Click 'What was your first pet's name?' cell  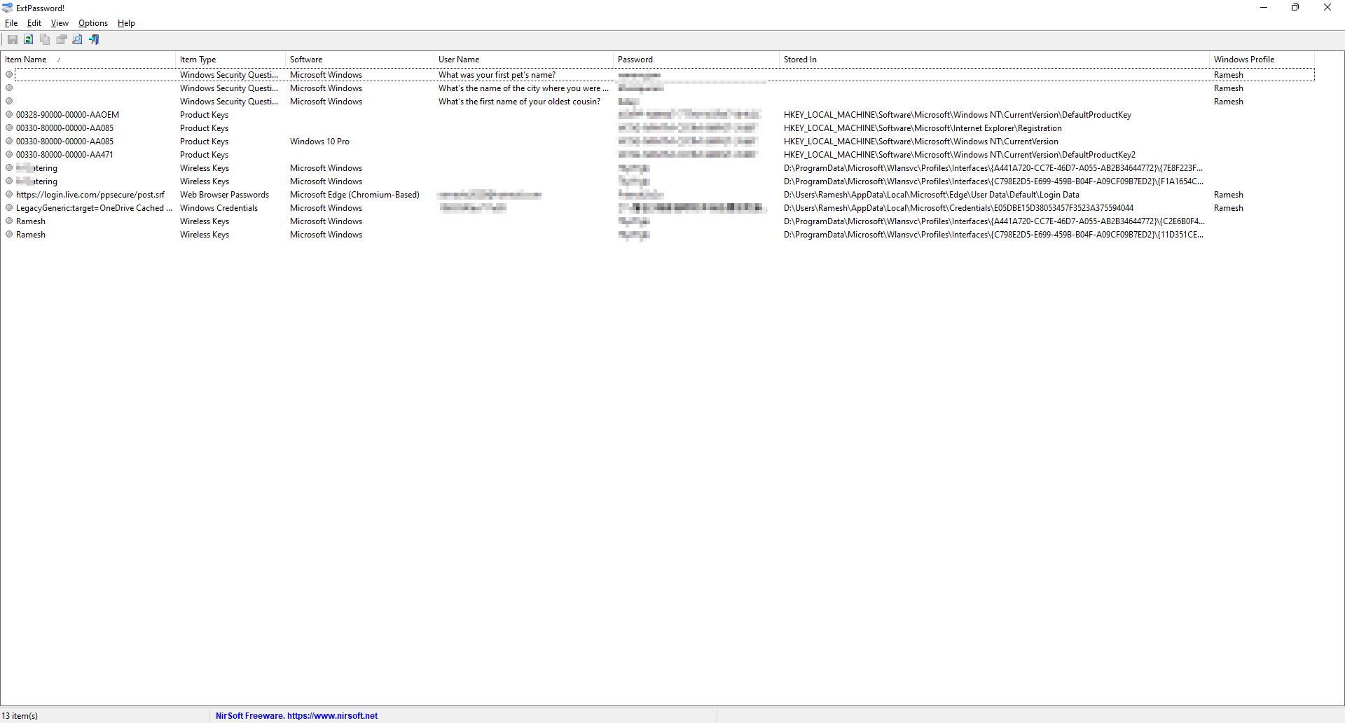[x=497, y=75]
